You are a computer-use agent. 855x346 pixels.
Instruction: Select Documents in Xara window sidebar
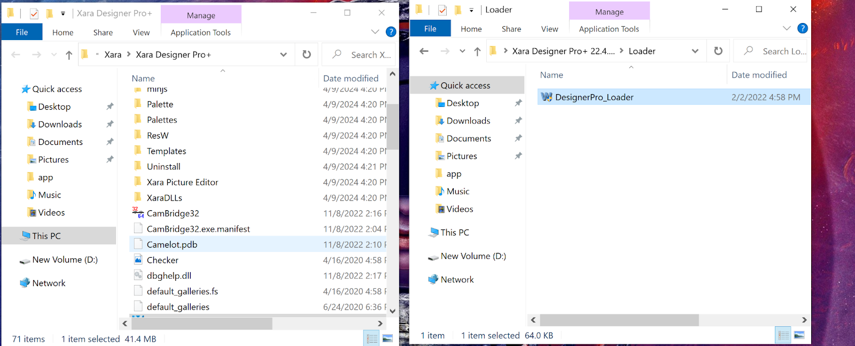(x=60, y=142)
